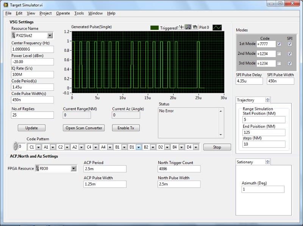Open the Resource Name PXI2Slot2 dropdown
303x226 pixels.
coord(50,36)
